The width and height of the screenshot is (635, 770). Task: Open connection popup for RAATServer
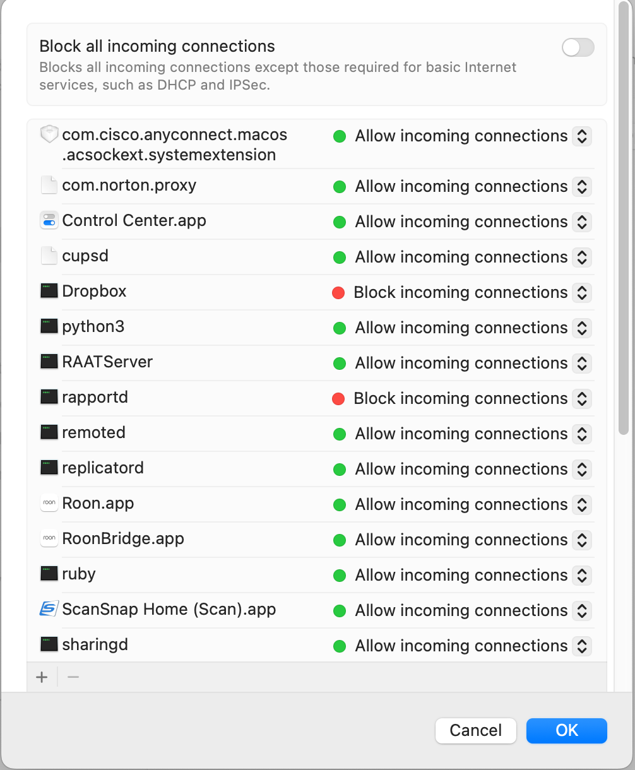tap(582, 363)
